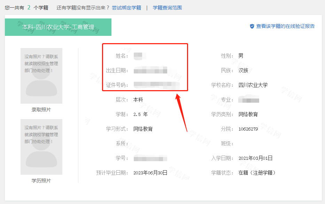Click the blurred 专业 value
The image size is (325, 204).
249,100
